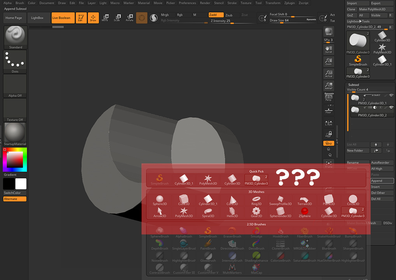
Task: Pick a color in the color picker
Action: [15, 159]
